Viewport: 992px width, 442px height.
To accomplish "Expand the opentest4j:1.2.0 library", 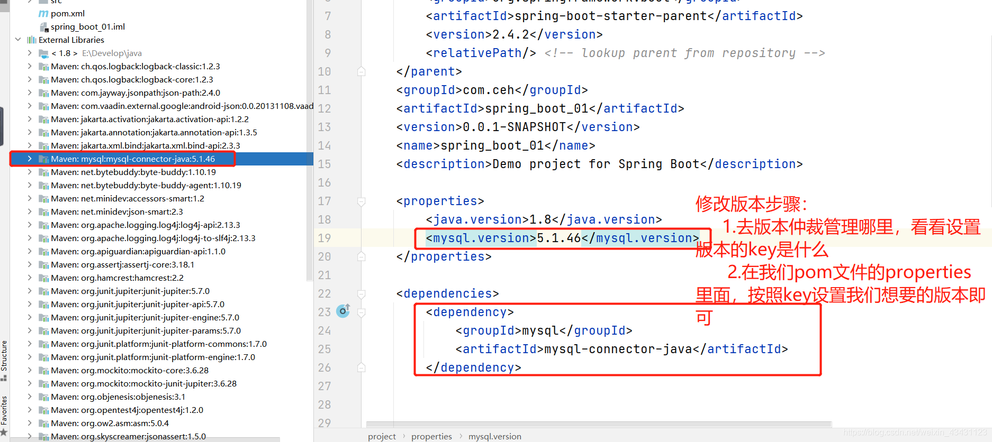I will (x=30, y=410).
